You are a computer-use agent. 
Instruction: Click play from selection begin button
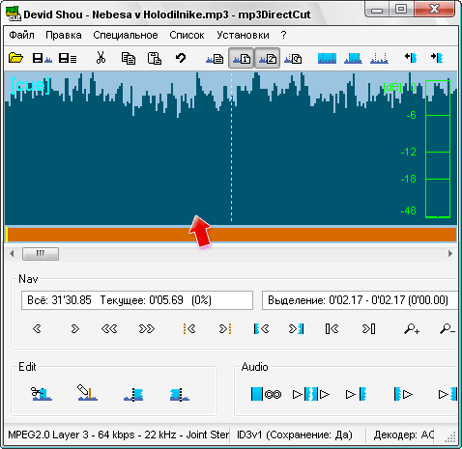tap(403, 394)
